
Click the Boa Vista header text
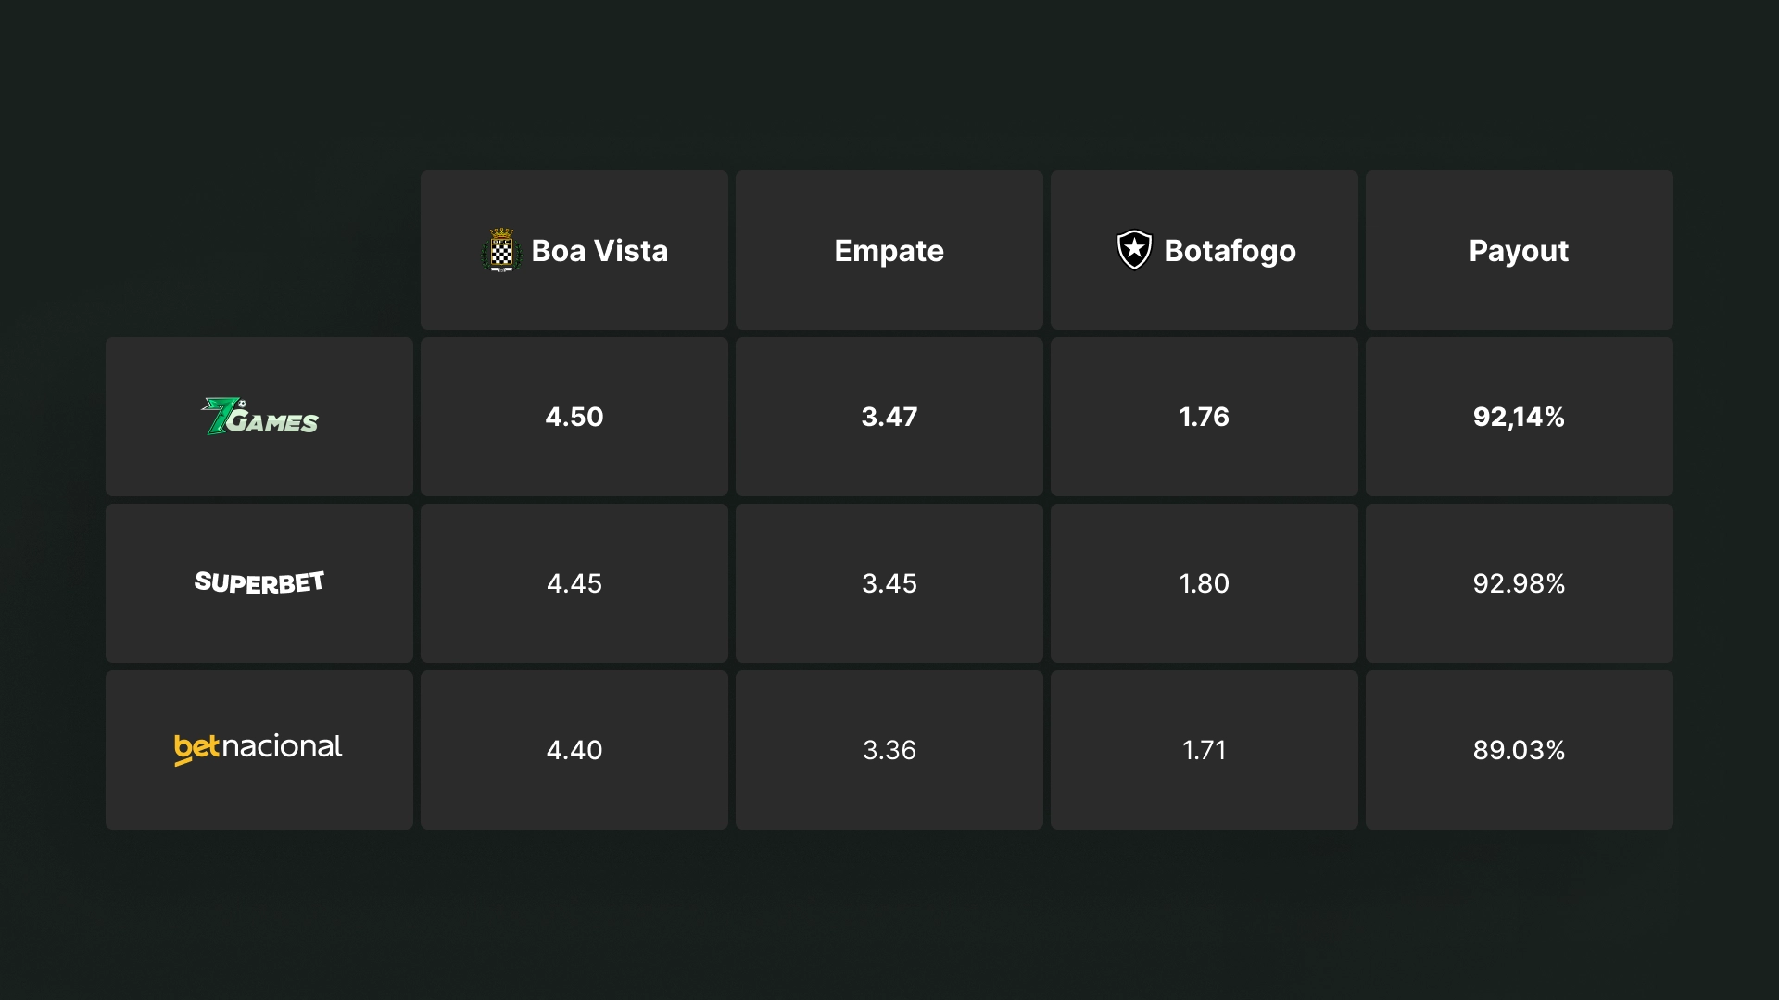pos(599,251)
